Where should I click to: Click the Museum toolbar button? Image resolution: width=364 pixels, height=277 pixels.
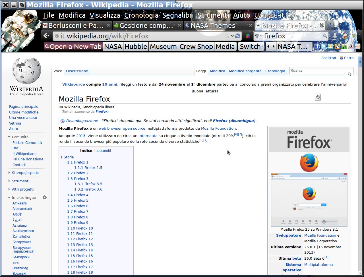[163, 47]
